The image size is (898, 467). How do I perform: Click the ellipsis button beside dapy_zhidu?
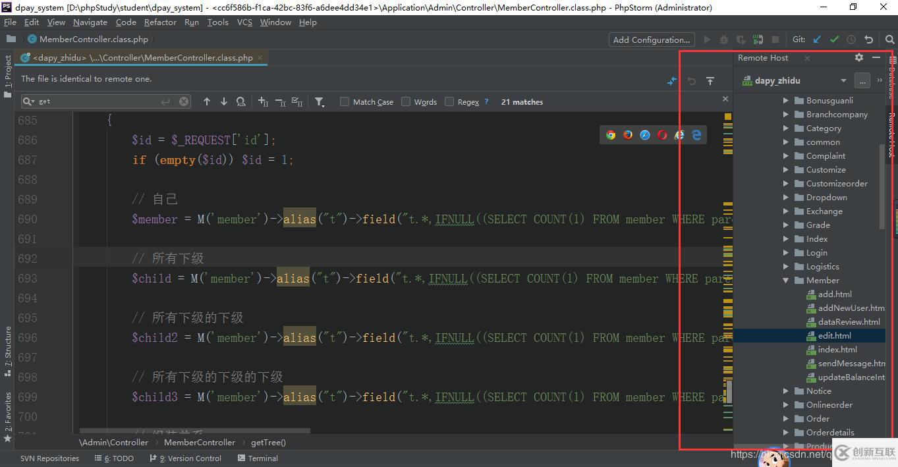[862, 81]
